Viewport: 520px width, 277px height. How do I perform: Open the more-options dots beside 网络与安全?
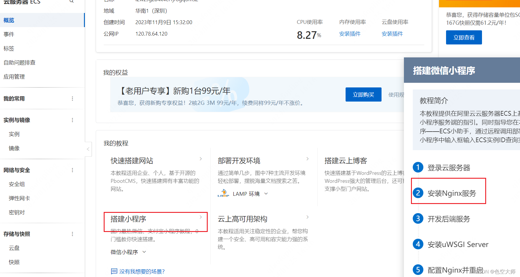point(72,170)
